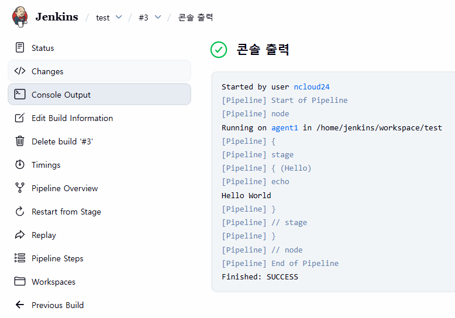455x318 pixels.
Task: Click the Jenkins butler logo icon
Action: (x=20, y=17)
